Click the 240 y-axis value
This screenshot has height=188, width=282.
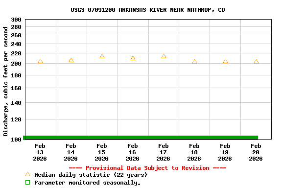[16, 44]
